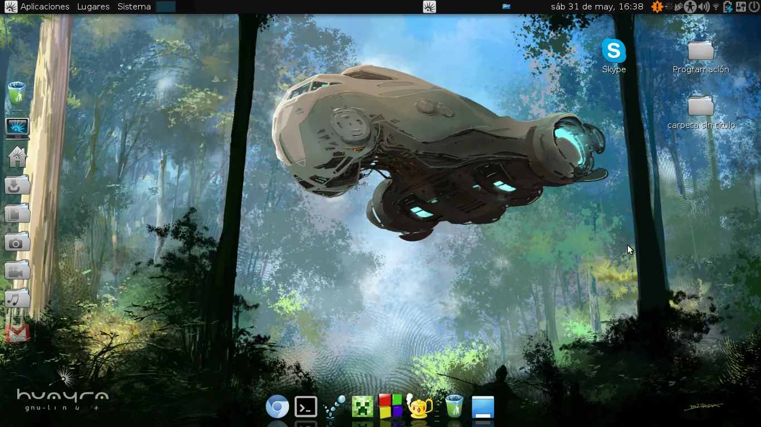Open the Documents folder icon
Screen dimensions: 761x427
17,213
